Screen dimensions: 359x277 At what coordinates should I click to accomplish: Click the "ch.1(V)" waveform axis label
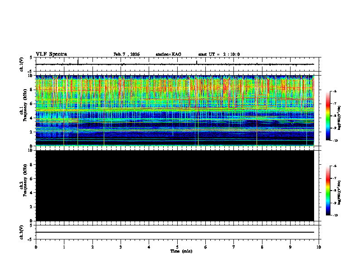tap(22, 64)
